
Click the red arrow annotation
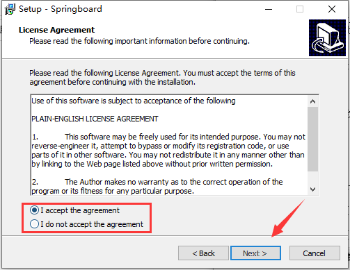point(287,218)
